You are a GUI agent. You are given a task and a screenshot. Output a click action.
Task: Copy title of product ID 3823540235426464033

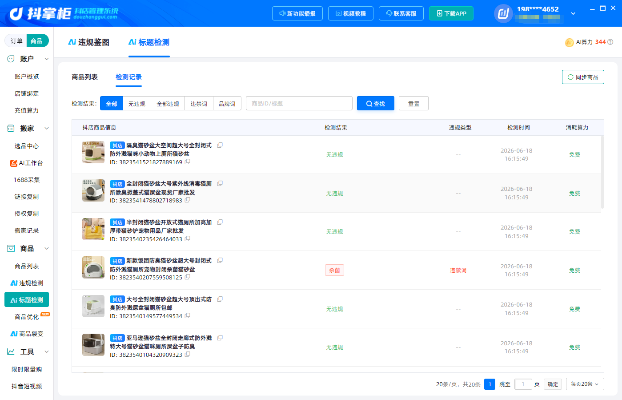220,222
